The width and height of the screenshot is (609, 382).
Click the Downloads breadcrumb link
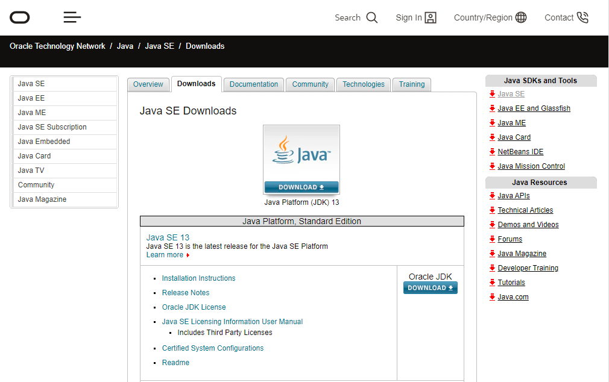(x=205, y=46)
